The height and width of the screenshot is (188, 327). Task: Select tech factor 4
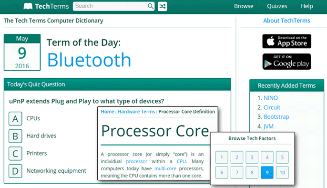click(267, 157)
